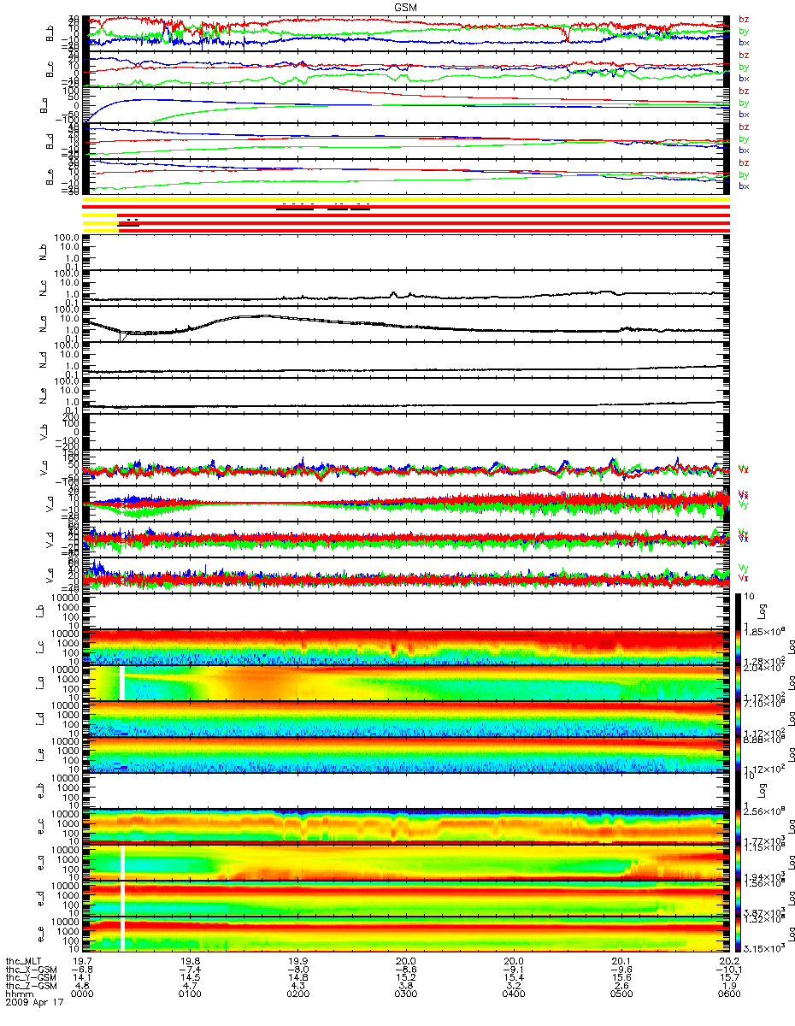
Task: Click inside the e_c electron spectrogram panel
Action: 406,827
